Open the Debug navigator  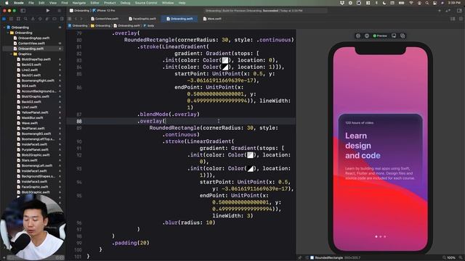click(x=46, y=19)
